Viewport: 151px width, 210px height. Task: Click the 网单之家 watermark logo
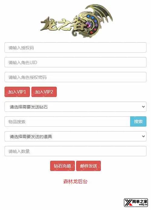(x=136, y=202)
